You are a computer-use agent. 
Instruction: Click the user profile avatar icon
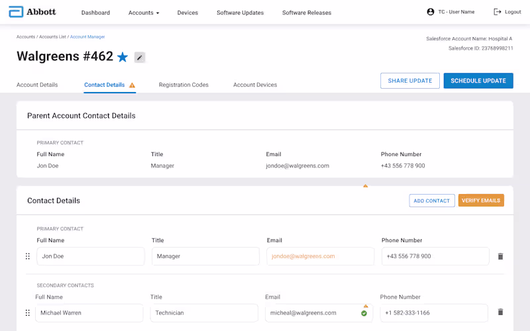coord(431,12)
